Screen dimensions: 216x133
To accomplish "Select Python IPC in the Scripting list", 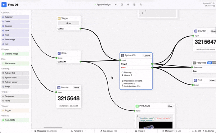I will click(x=15, y=73).
